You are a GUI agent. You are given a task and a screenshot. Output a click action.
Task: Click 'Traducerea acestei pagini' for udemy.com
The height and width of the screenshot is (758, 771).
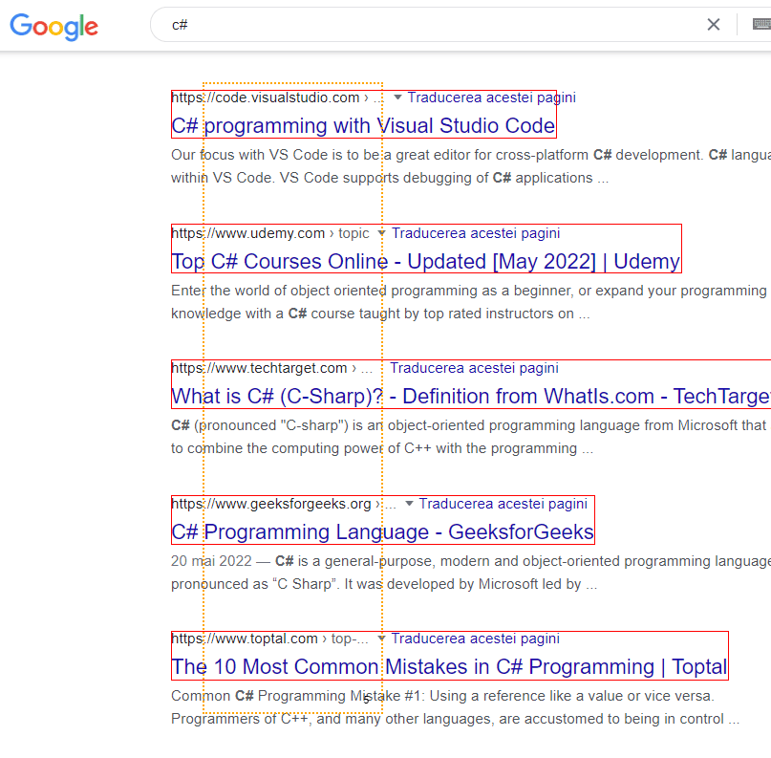pyautogui.click(x=476, y=233)
